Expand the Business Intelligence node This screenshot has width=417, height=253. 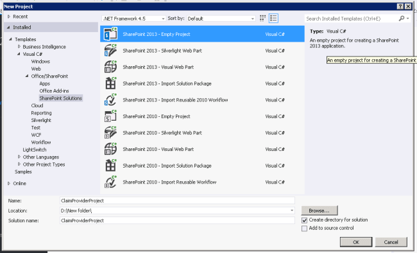pos(19,47)
